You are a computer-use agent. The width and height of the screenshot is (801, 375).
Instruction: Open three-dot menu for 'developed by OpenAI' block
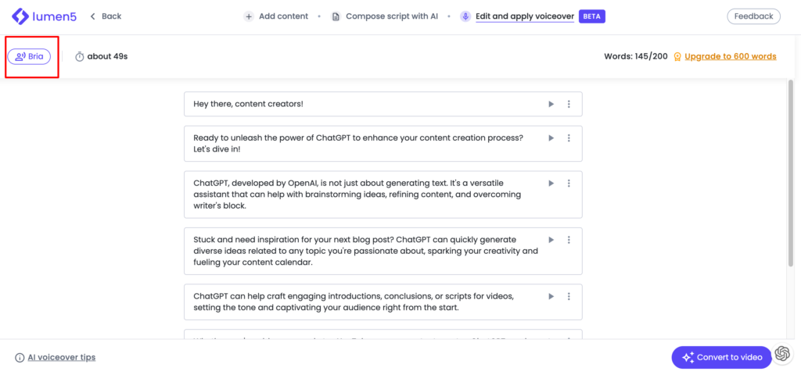click(569, 183)
